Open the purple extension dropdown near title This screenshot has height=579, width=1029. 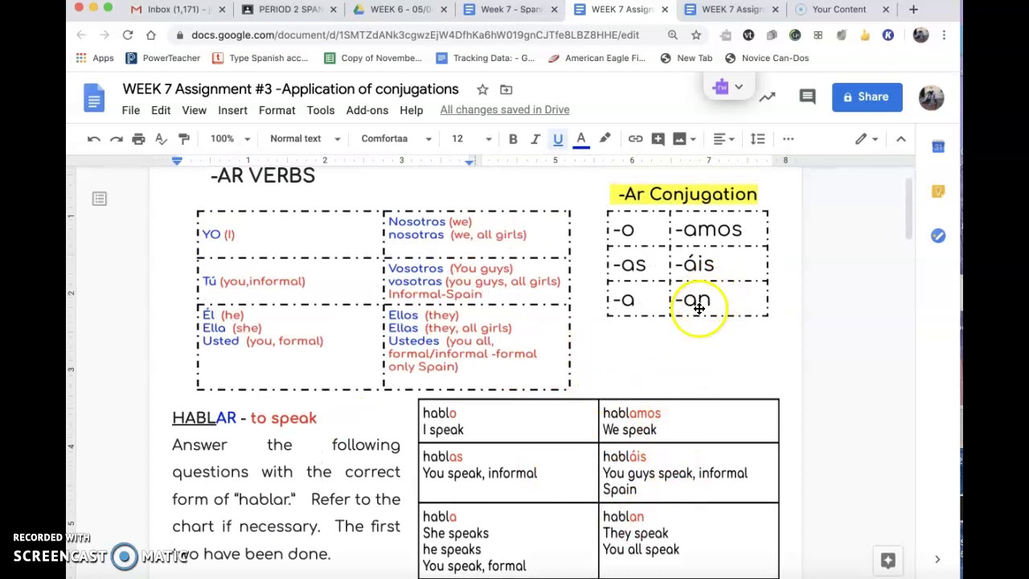click(729, 87)
